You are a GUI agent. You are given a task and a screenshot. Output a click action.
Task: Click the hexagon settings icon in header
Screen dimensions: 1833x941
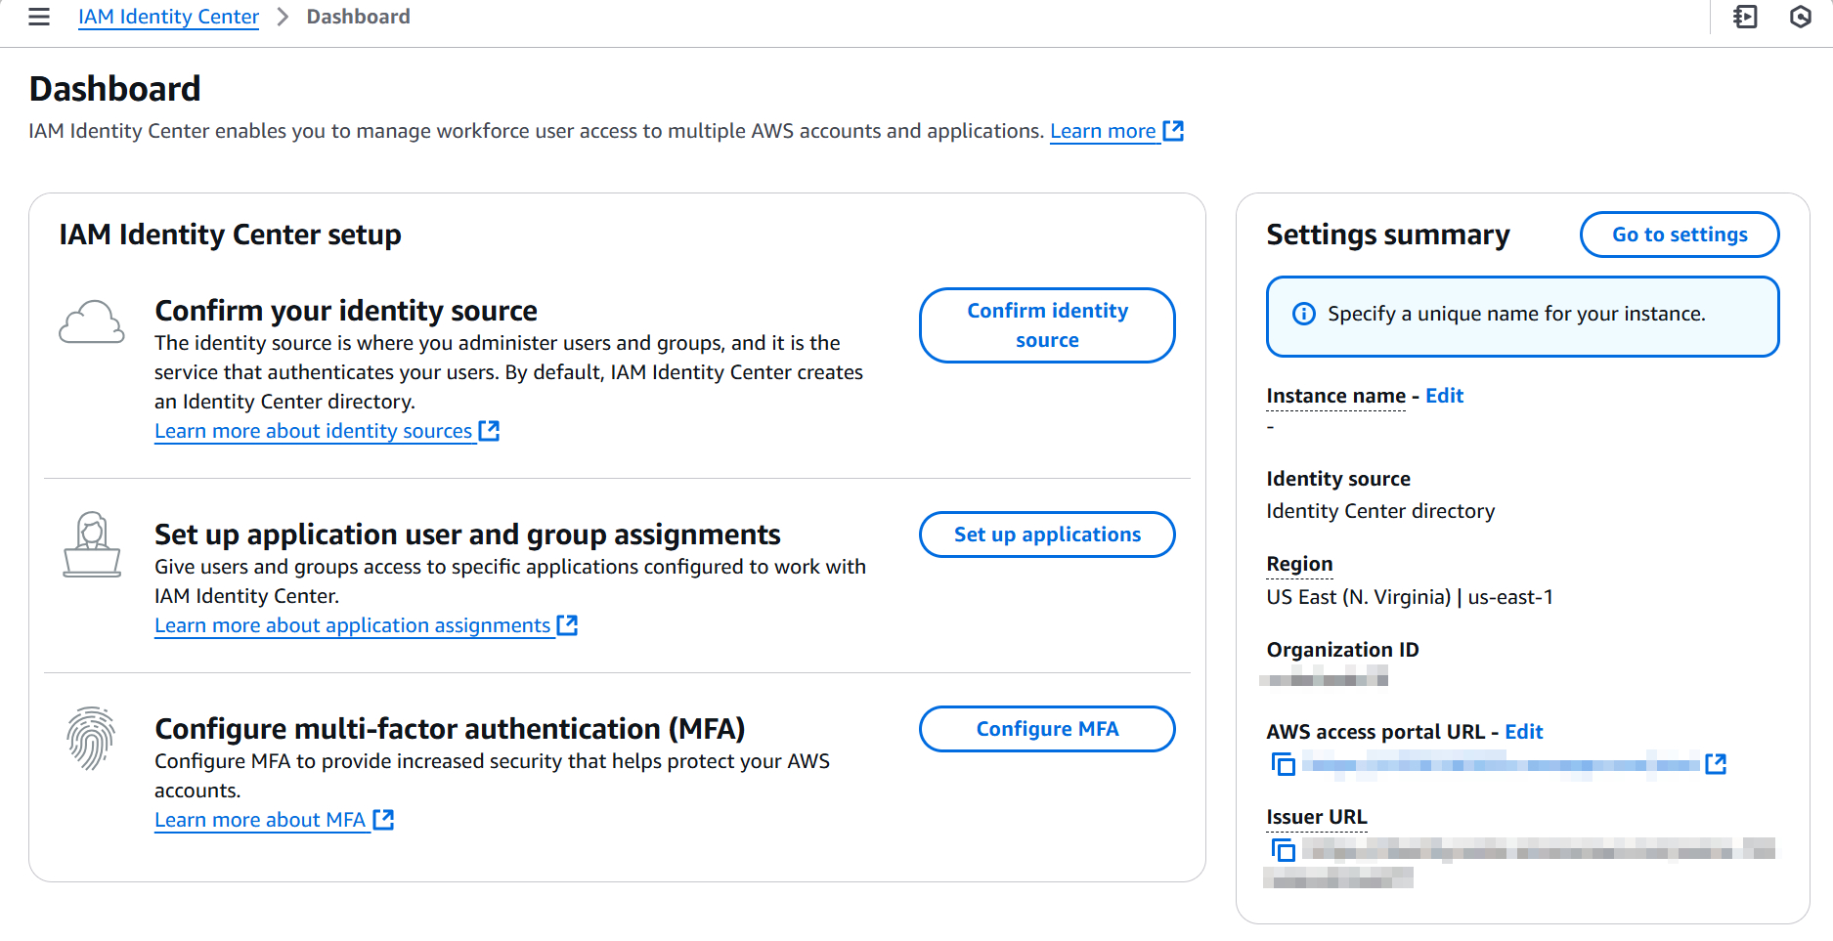click(x=1801, y=17)
